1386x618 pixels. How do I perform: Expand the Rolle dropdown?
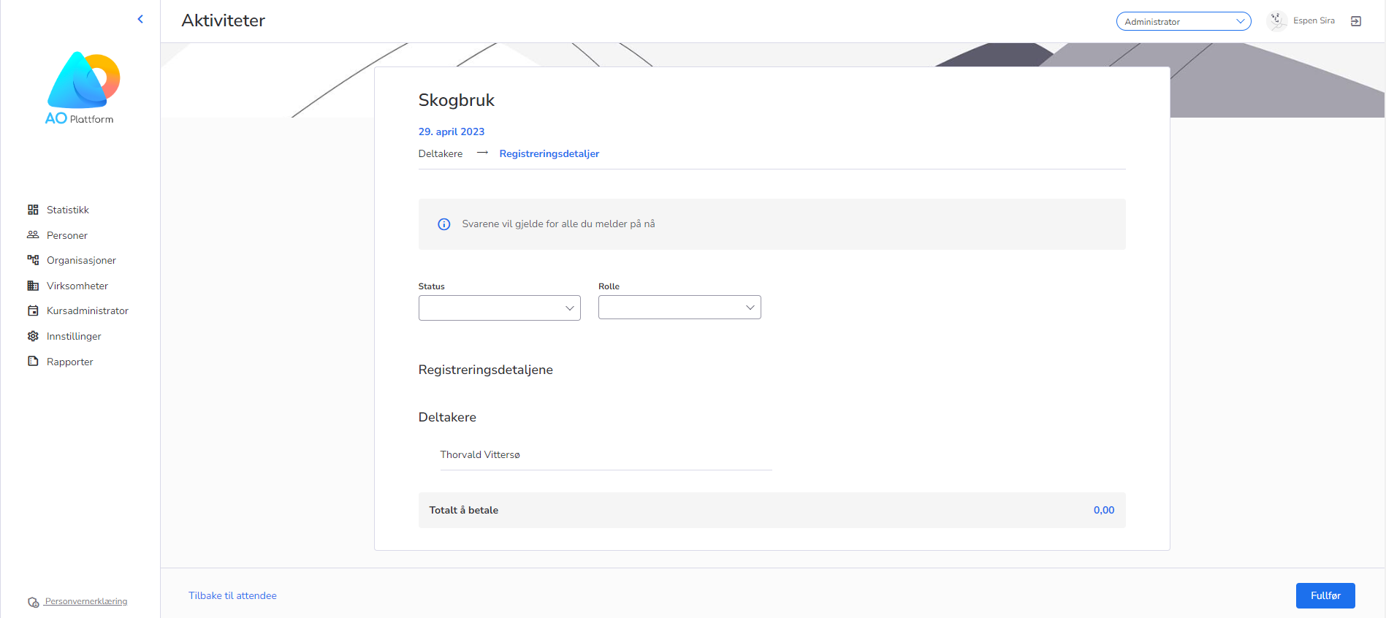tap(679, 308)
